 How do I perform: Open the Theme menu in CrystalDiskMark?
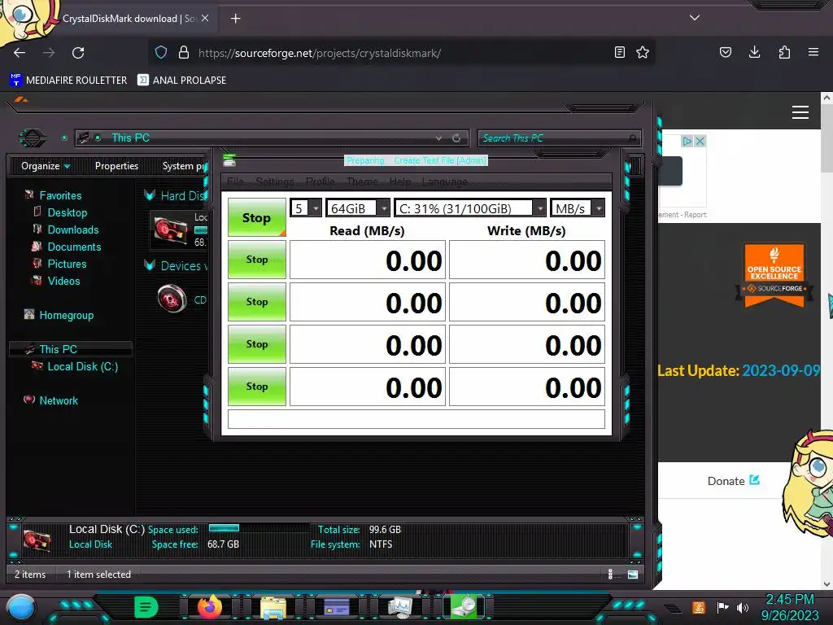click(362, 181)
